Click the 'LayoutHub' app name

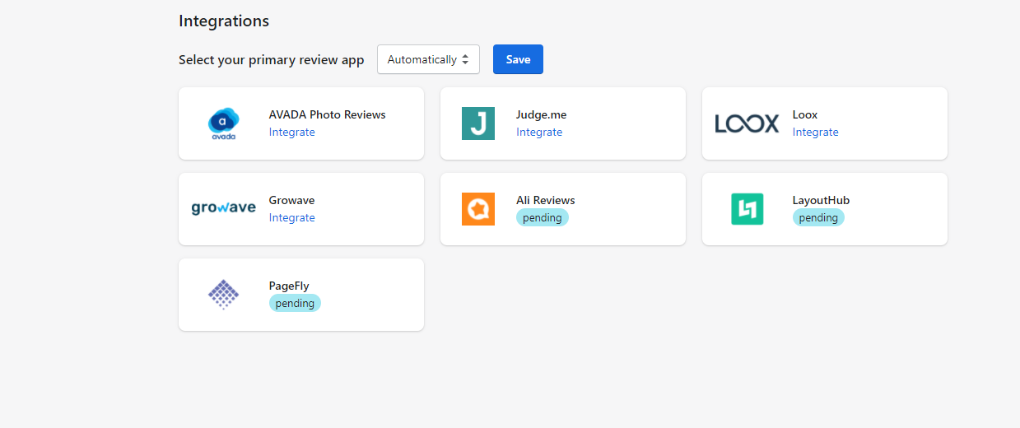tap(821, 200)
